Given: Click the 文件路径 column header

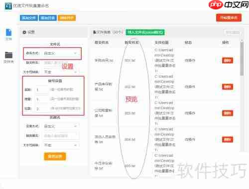Looking at the screenshot, I should pos(162,42).
